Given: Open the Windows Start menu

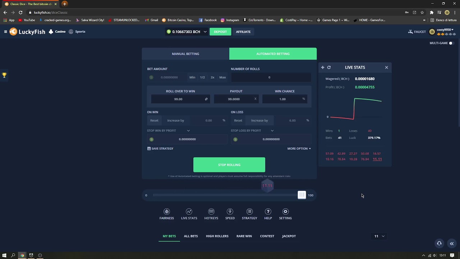Looking at the screenshot, I should pos(4,255).
